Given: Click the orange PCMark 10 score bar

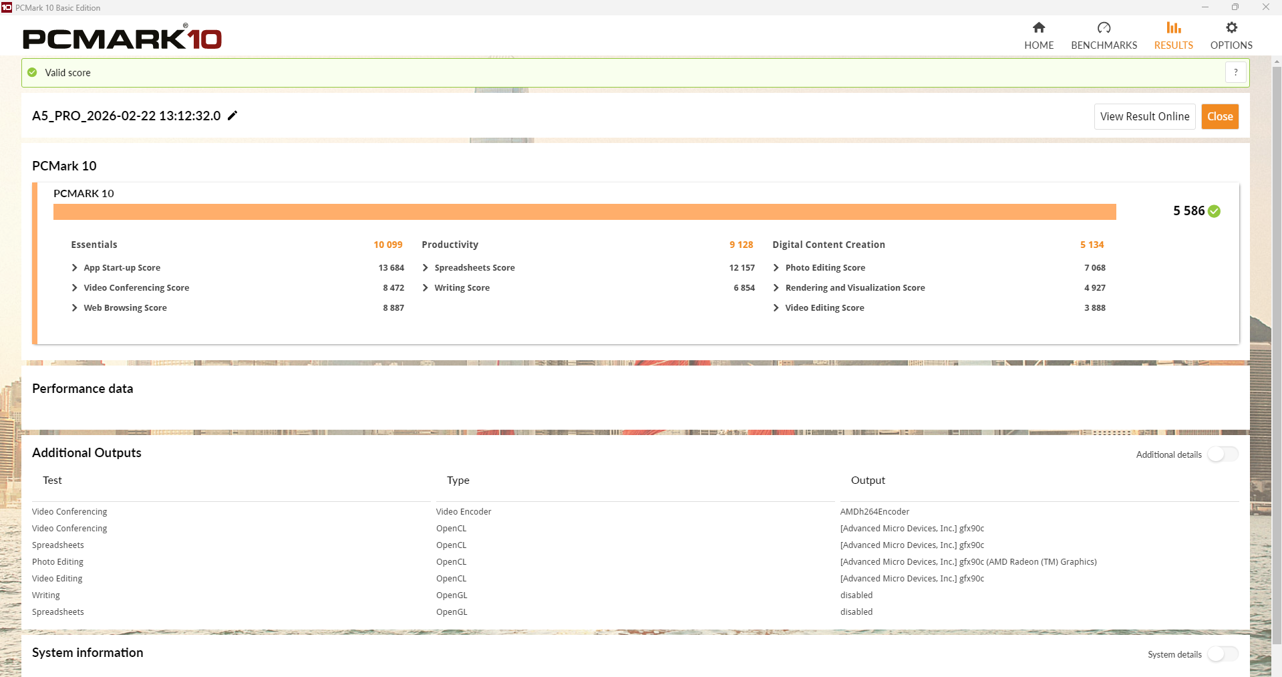Looking at the screenshot, I should pos(584,212).
